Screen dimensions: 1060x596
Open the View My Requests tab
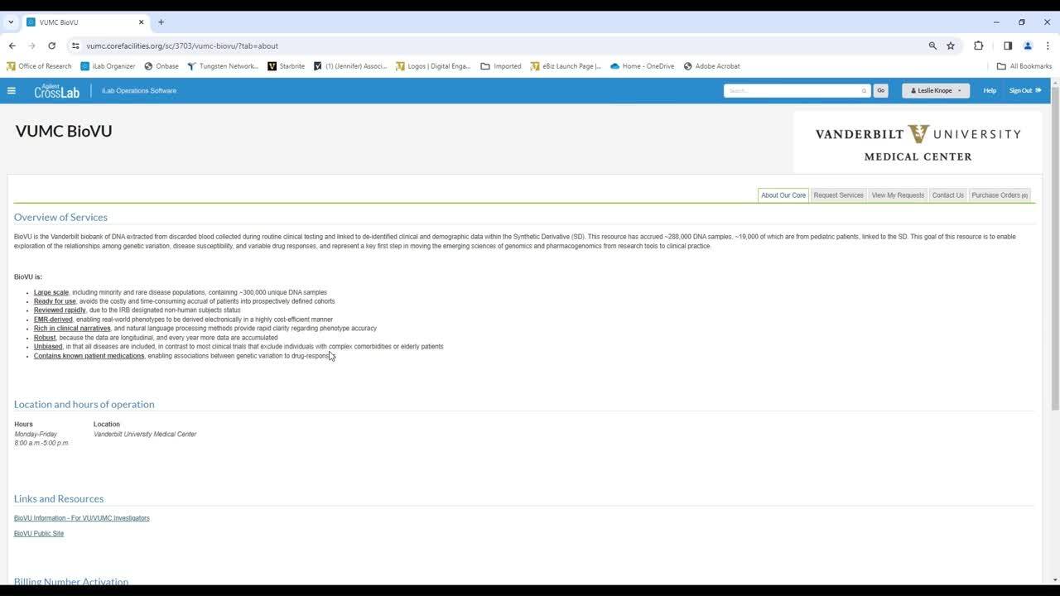[x=898, y=195]
